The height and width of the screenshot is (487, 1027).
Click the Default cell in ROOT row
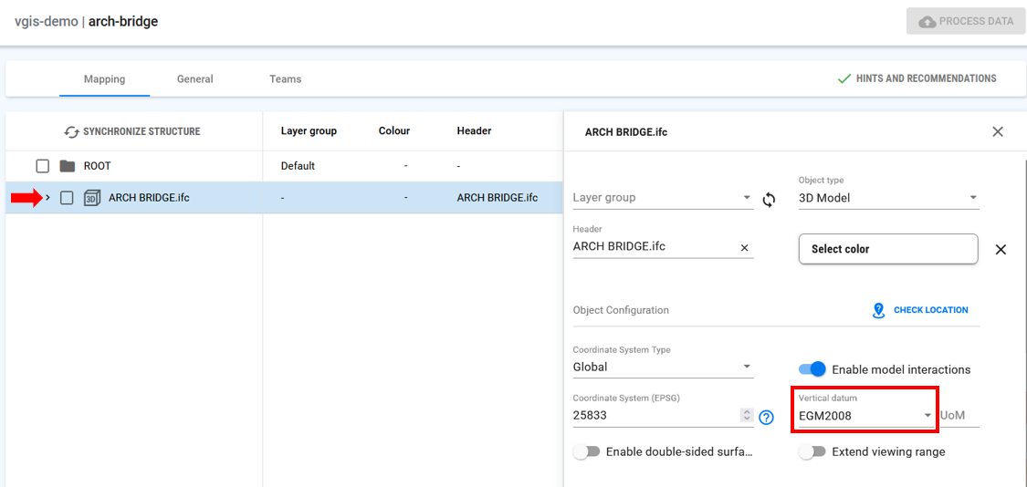[x=298, y=166]
